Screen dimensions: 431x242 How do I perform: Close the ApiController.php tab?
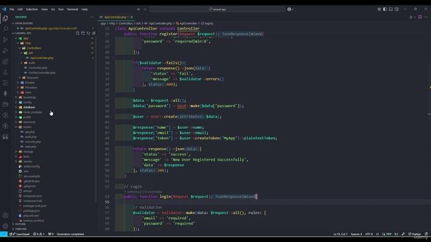click(x=132, y=17)
